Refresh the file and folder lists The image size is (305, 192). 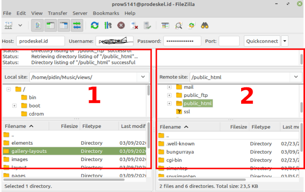pyautogui.click(x=94, y=25)
